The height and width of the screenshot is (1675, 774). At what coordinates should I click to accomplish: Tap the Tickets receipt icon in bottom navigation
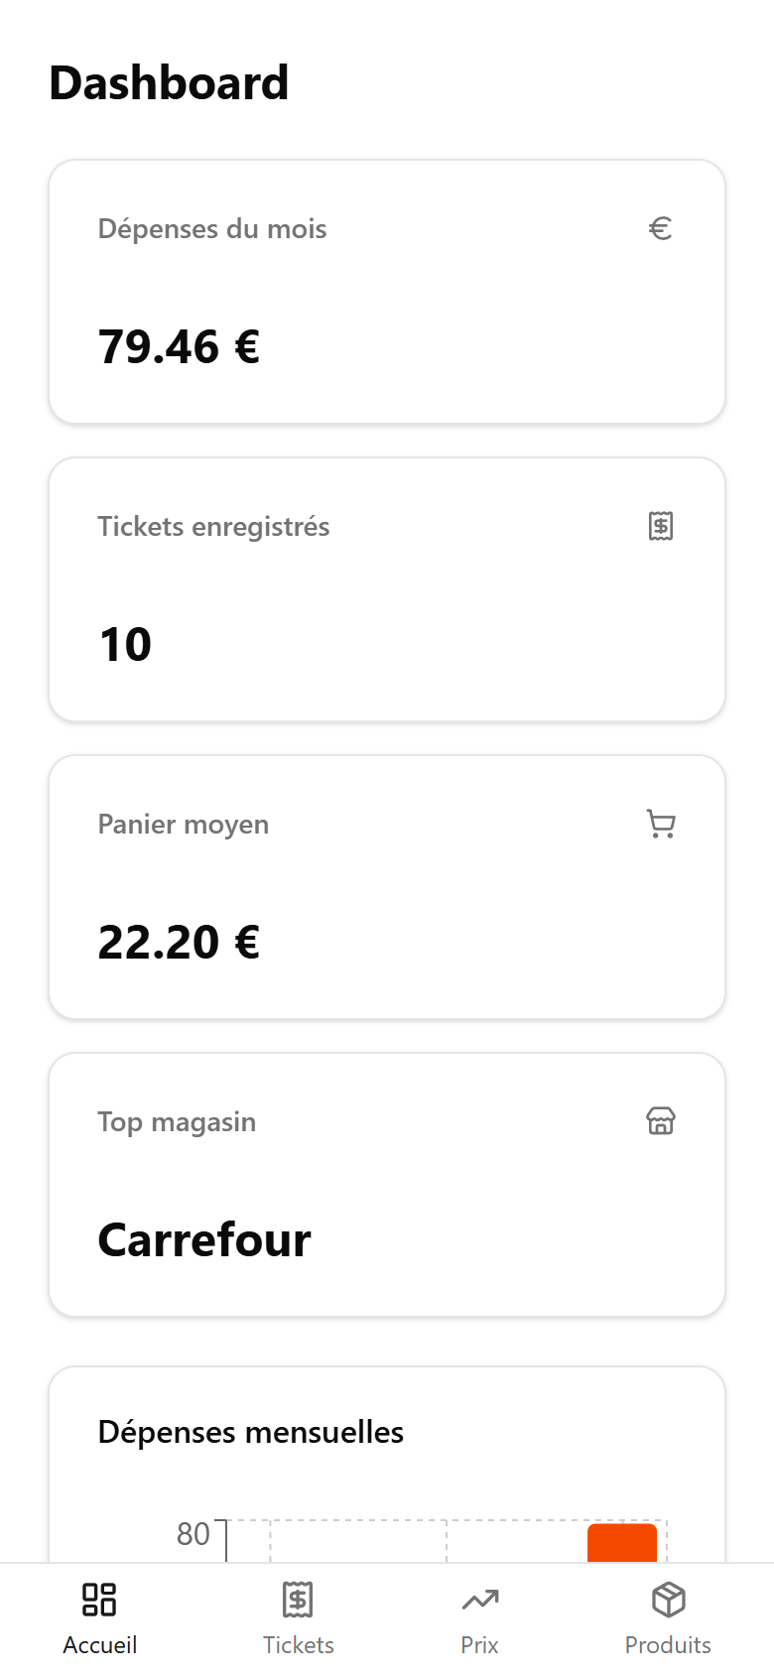[x=298, y=1600]
